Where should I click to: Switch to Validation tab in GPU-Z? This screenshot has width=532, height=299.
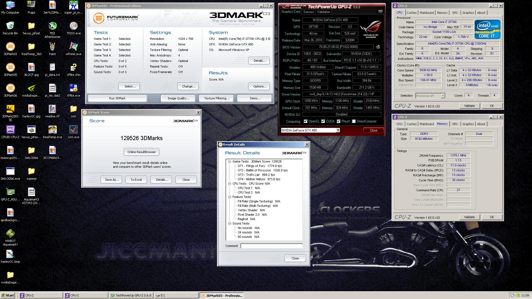(323, 12)
